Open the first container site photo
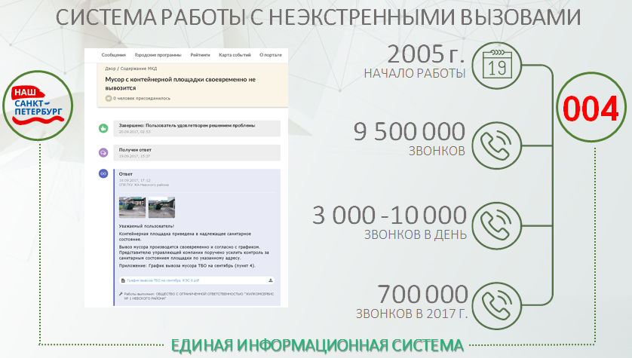Screen dimensions: 632x358 click(132, 207)
